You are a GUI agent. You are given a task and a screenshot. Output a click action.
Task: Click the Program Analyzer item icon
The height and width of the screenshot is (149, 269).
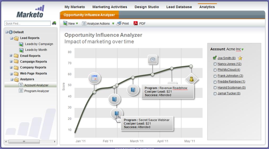click(x=21, y=91)
